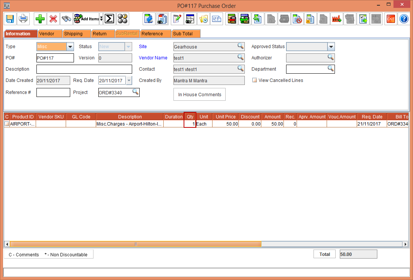Expand the Add Items dropdown arrow

click(101, 19)
